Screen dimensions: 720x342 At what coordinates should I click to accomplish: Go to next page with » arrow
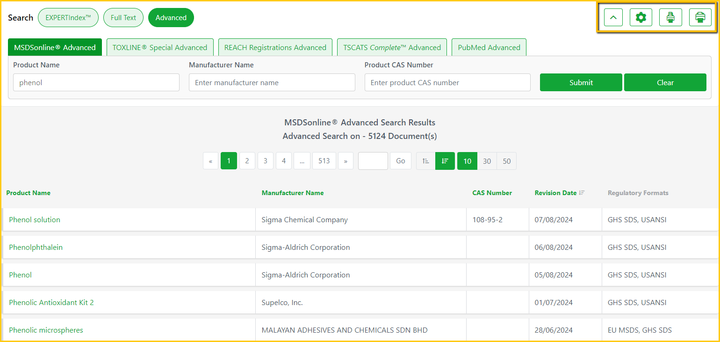coord(346,161)
